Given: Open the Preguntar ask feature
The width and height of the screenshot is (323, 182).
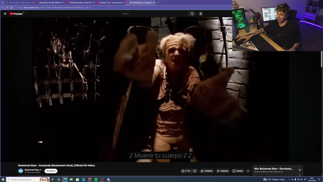Looking at the screenshot, I should pos(223,171).
